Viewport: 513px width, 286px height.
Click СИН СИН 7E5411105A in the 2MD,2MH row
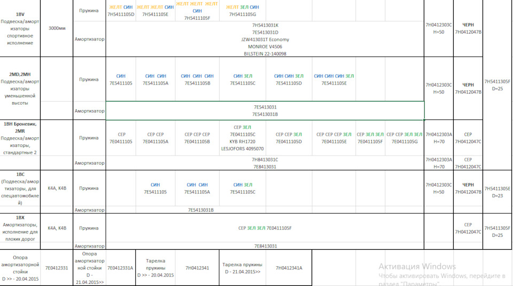156,80
